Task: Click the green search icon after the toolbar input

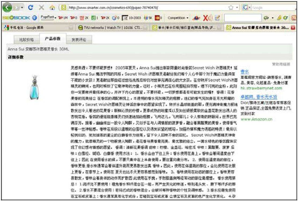Action: tap(266, 18)
